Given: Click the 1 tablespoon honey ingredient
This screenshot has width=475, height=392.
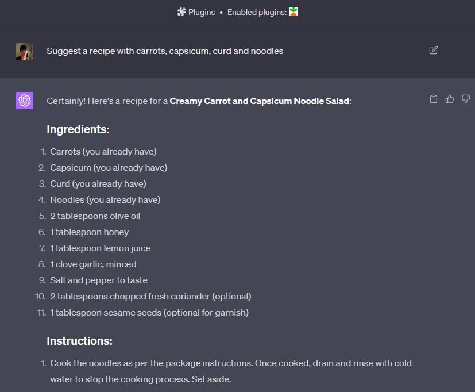Looking at the screenshot, I should pyautogui.click(x=90, y=232).
